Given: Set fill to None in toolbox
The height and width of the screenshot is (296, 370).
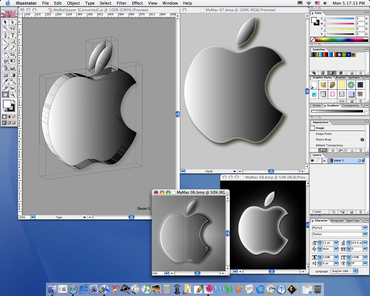Looking at the screenshot, I should (x=14, y=117).
